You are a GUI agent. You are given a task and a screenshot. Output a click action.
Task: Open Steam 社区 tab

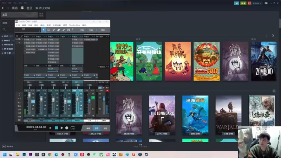[x=30, y=8]
